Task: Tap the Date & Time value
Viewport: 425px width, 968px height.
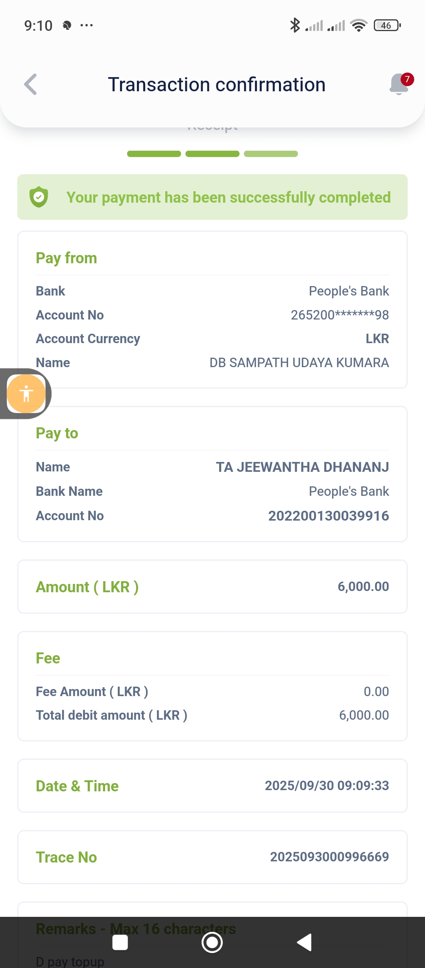Action: coord(327,785)
